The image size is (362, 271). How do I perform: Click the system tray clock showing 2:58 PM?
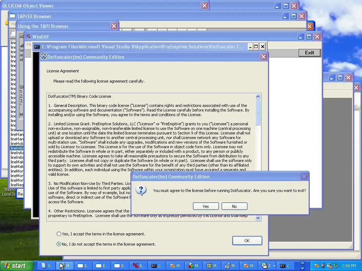pyautogui.click(x=349, y=266)
